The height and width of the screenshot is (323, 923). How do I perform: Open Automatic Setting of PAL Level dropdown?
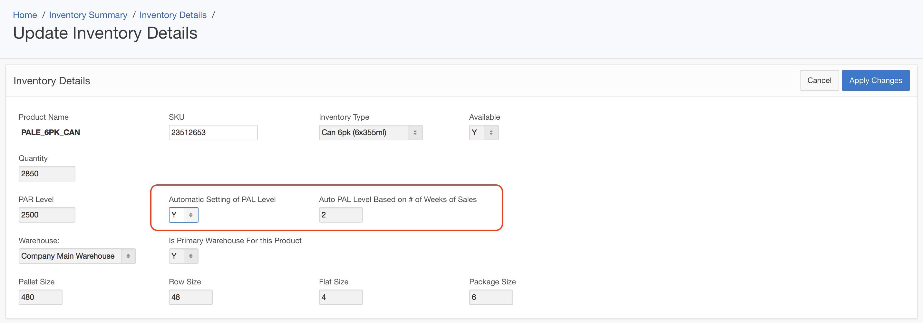pyautogui.click(x=183, y=215)
